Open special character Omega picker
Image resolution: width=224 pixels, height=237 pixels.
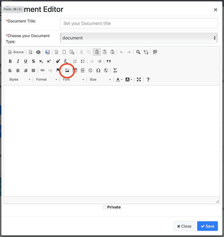(98, 70)
